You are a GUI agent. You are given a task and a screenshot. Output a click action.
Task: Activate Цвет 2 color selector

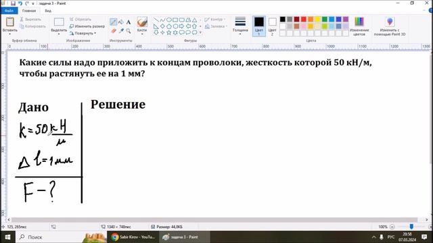click(x=272, y=26)
